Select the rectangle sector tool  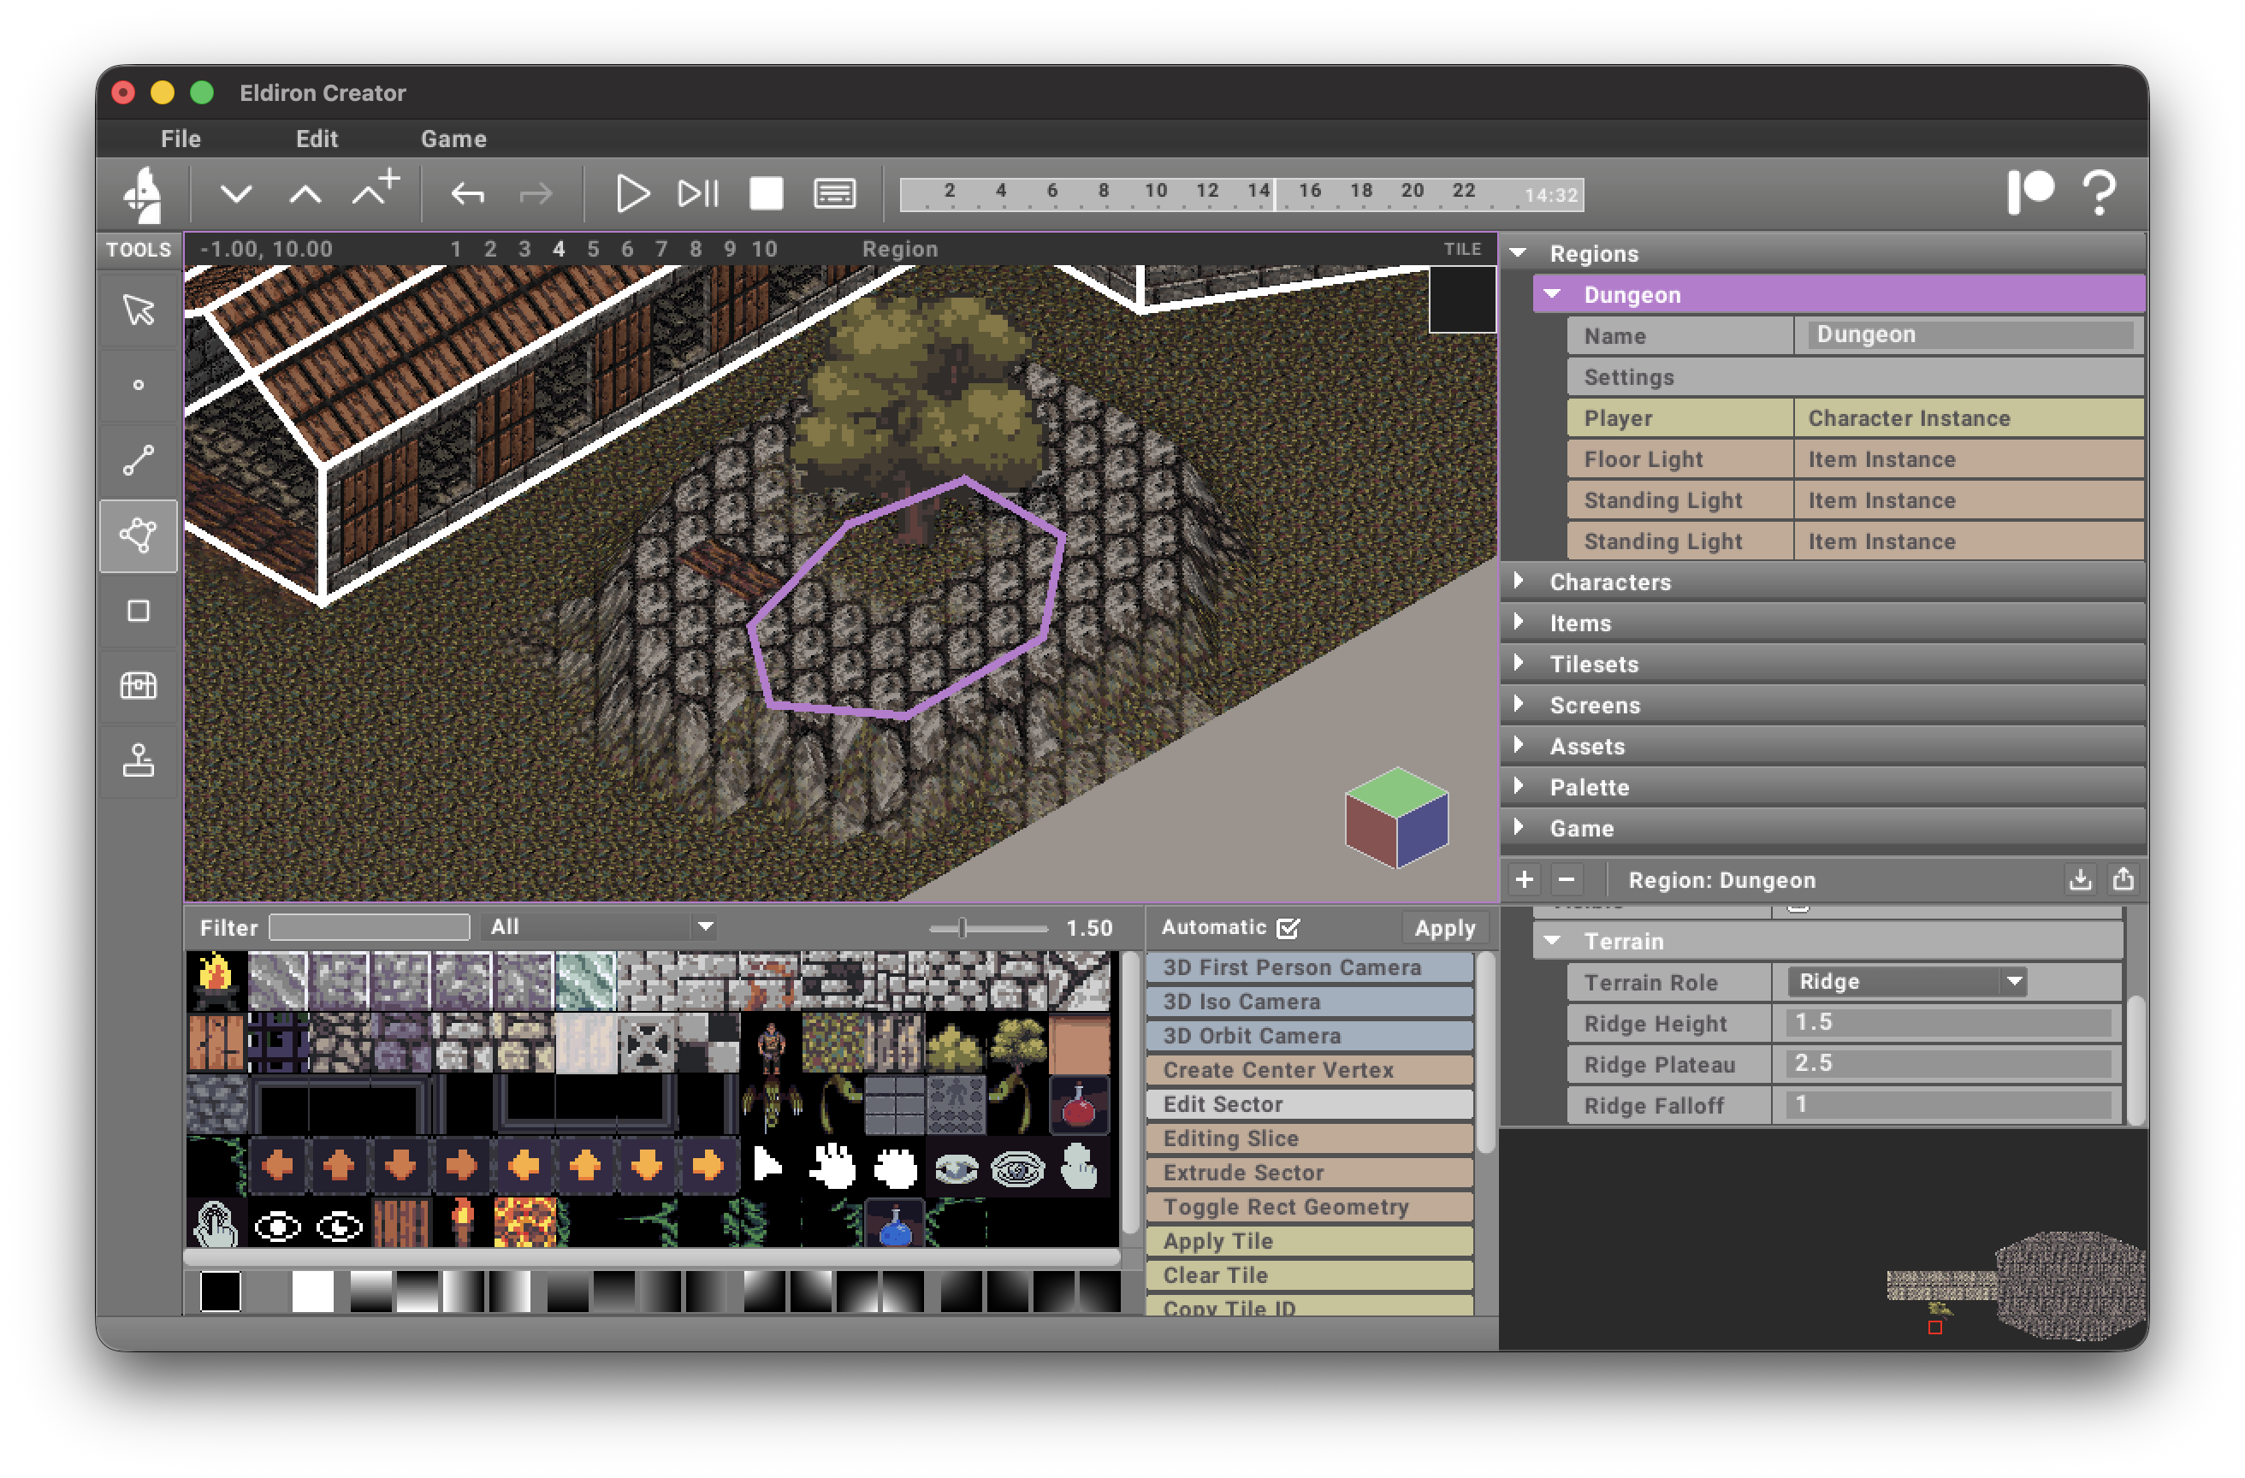pyautogui.click(x=138, y=612)
